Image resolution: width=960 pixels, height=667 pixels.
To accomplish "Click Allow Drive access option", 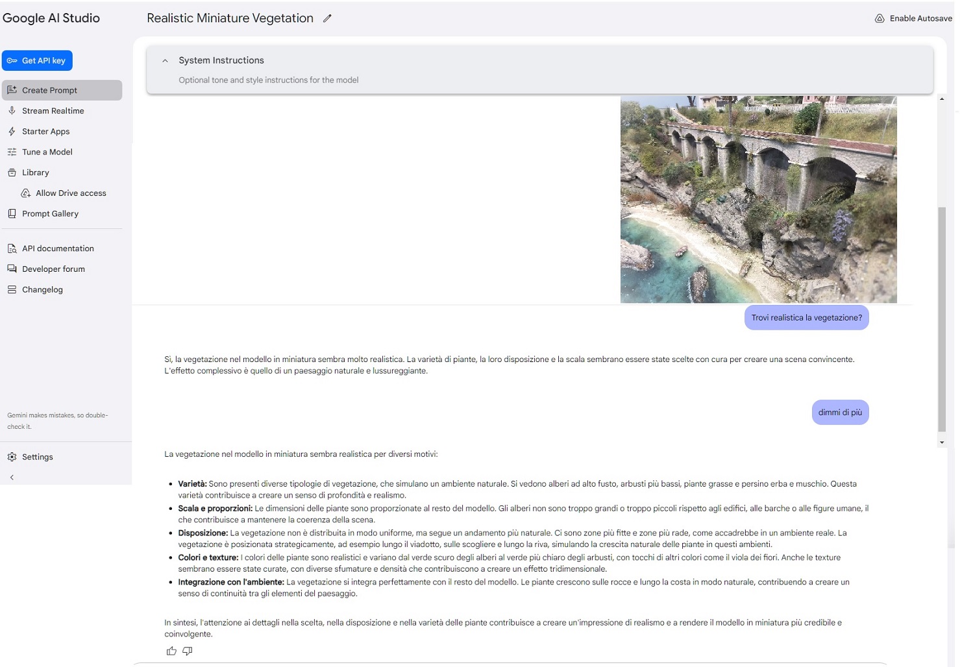I will tap(70, 193).
